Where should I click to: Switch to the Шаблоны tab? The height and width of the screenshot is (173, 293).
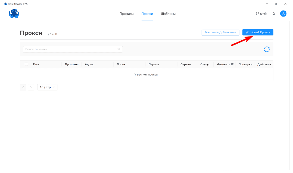click(168, 14)
